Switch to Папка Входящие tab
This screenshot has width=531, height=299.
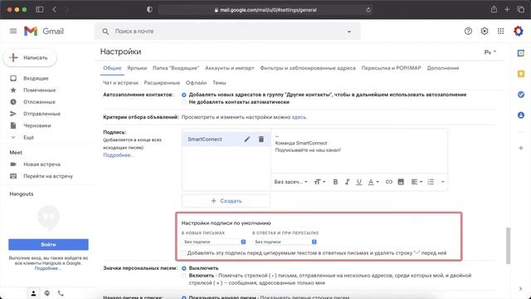click(176, 68)
